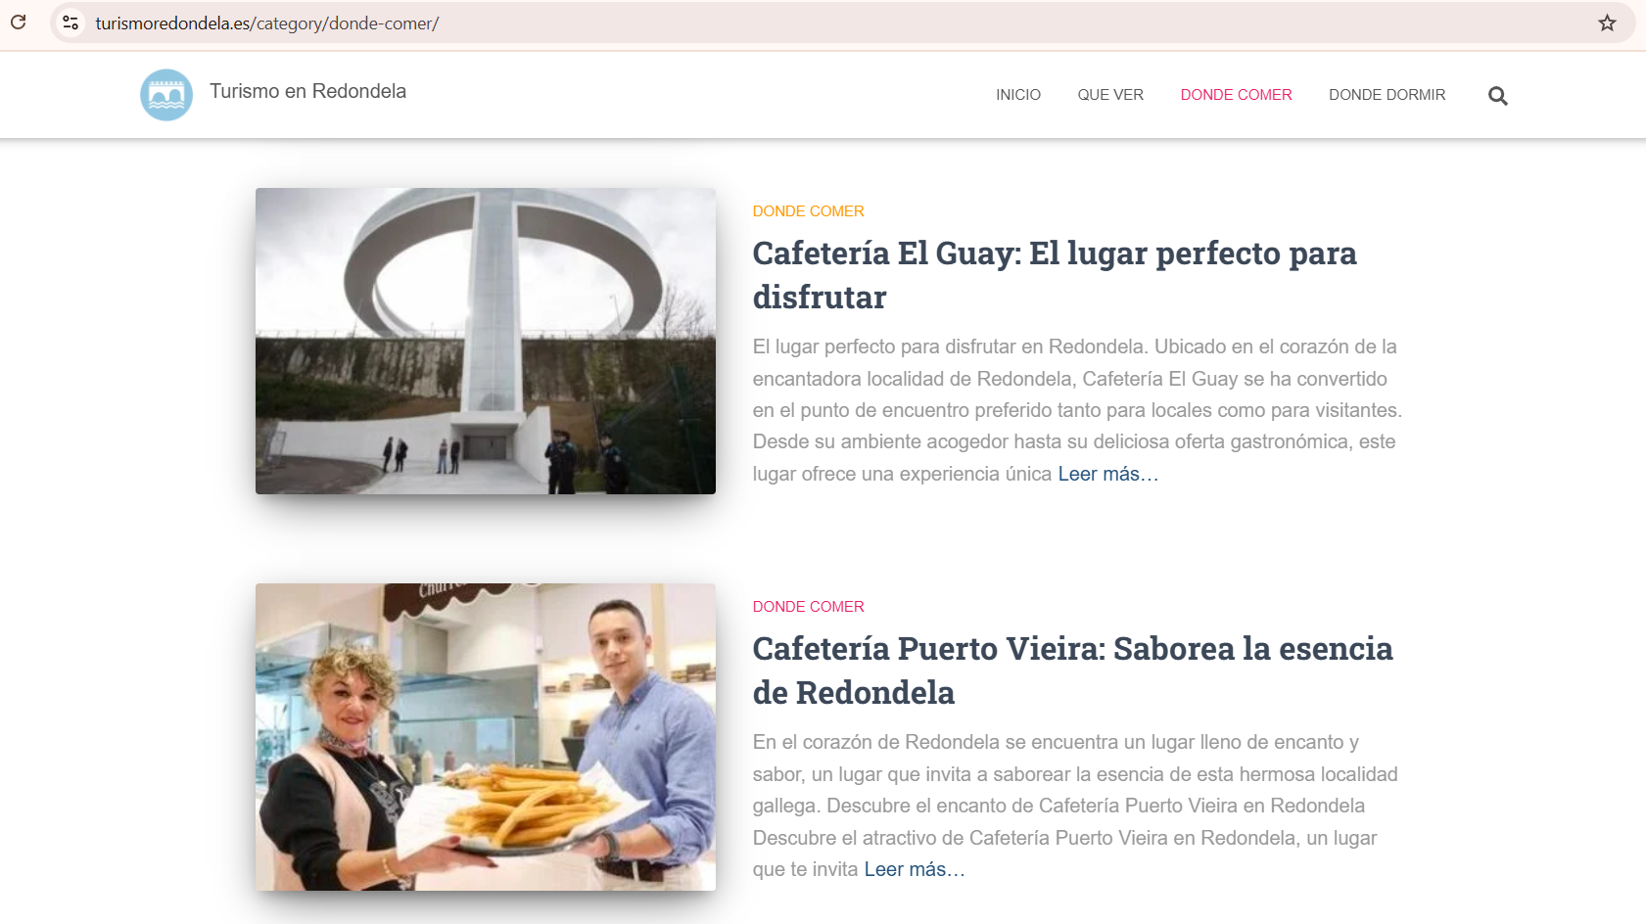Image resolution: width=1646 pixels, height=924 pixels.
Task: Open Turismo en Redondela site title
Action: 307,91
